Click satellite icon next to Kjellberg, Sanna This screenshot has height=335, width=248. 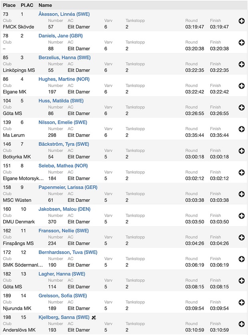[94, 317]
